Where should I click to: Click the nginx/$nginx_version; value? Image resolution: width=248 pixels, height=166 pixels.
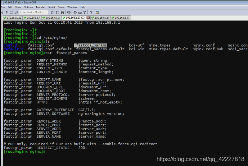(x=101, y=114)
